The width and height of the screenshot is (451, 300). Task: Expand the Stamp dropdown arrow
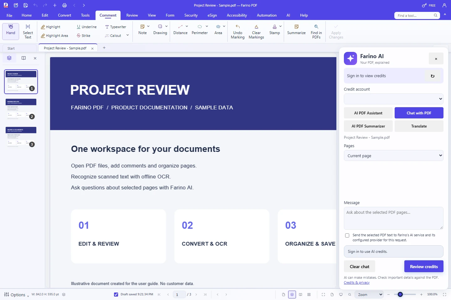click(x=280, y=26)
